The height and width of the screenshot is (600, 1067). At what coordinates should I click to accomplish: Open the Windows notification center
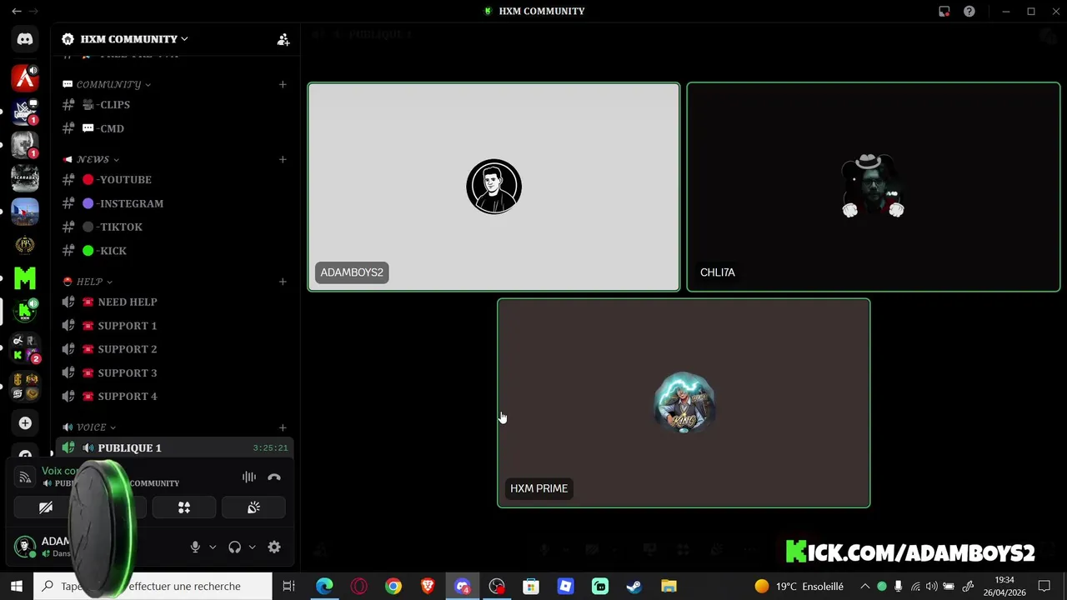tap(1044, 587)
